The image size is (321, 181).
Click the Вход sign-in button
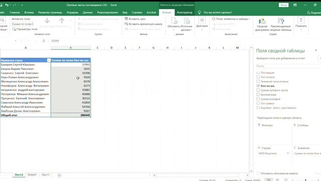(283, 5)
